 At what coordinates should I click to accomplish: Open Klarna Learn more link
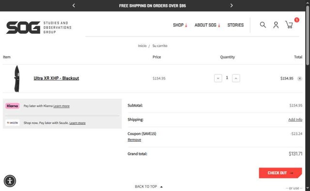pyautogui.click(x=62, y=106)
